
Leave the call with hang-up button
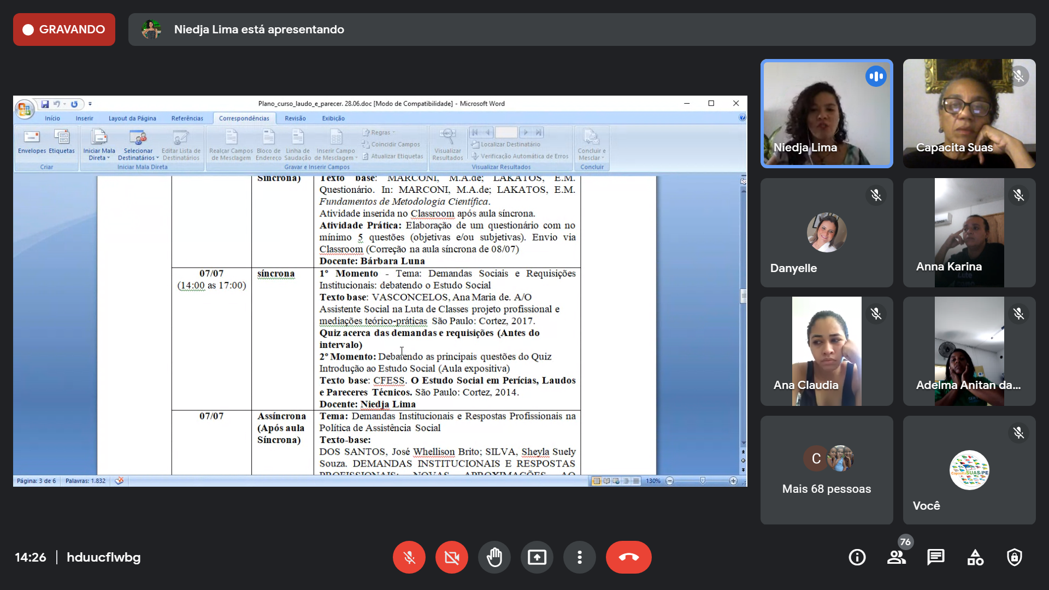[x=628, y=557]
